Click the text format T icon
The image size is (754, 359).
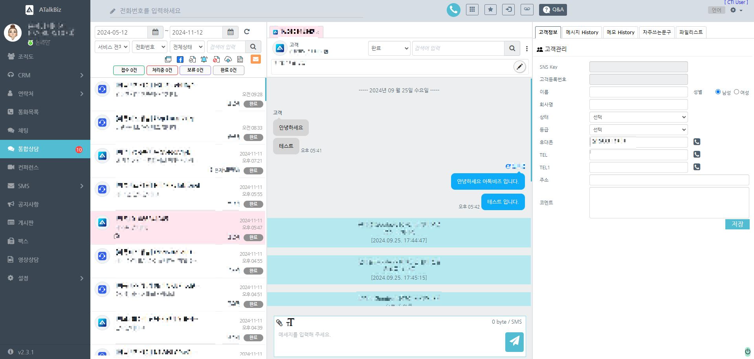click(x=290, y=322)
